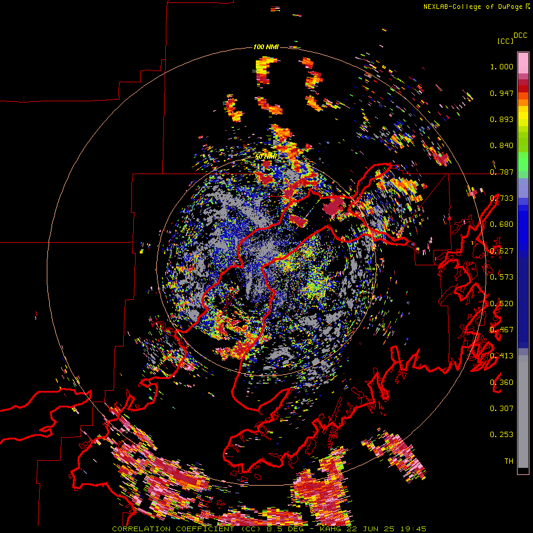This screenshot has width=533, height=533.
Task: Click the 0.680 legend value
Action: pyautogui.click(x=502, y=224)
